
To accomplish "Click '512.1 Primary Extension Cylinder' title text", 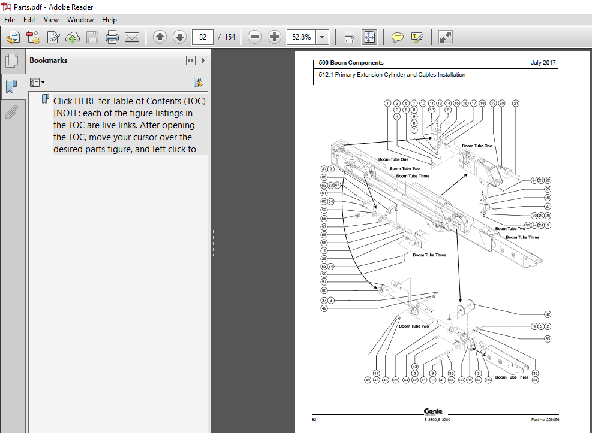I will pos(392,75).
